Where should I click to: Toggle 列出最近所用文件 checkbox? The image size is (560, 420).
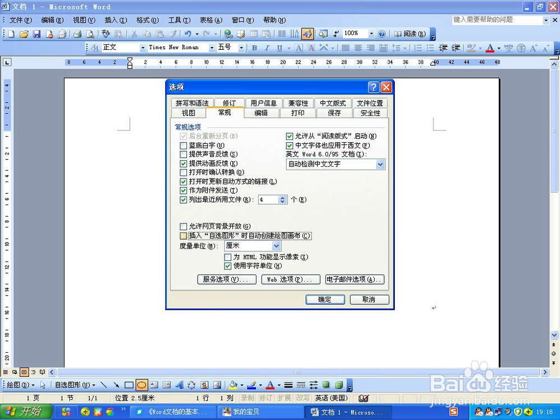184,200
